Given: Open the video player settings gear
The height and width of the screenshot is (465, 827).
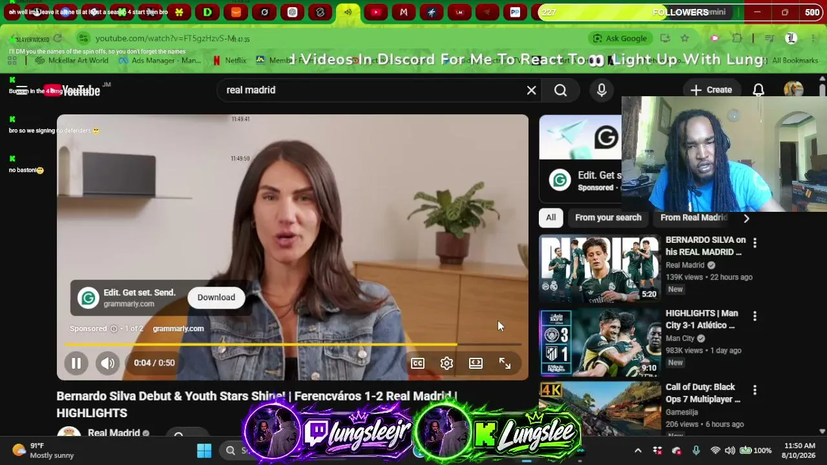Looking at the screenshot, I should tap(446, 363).
